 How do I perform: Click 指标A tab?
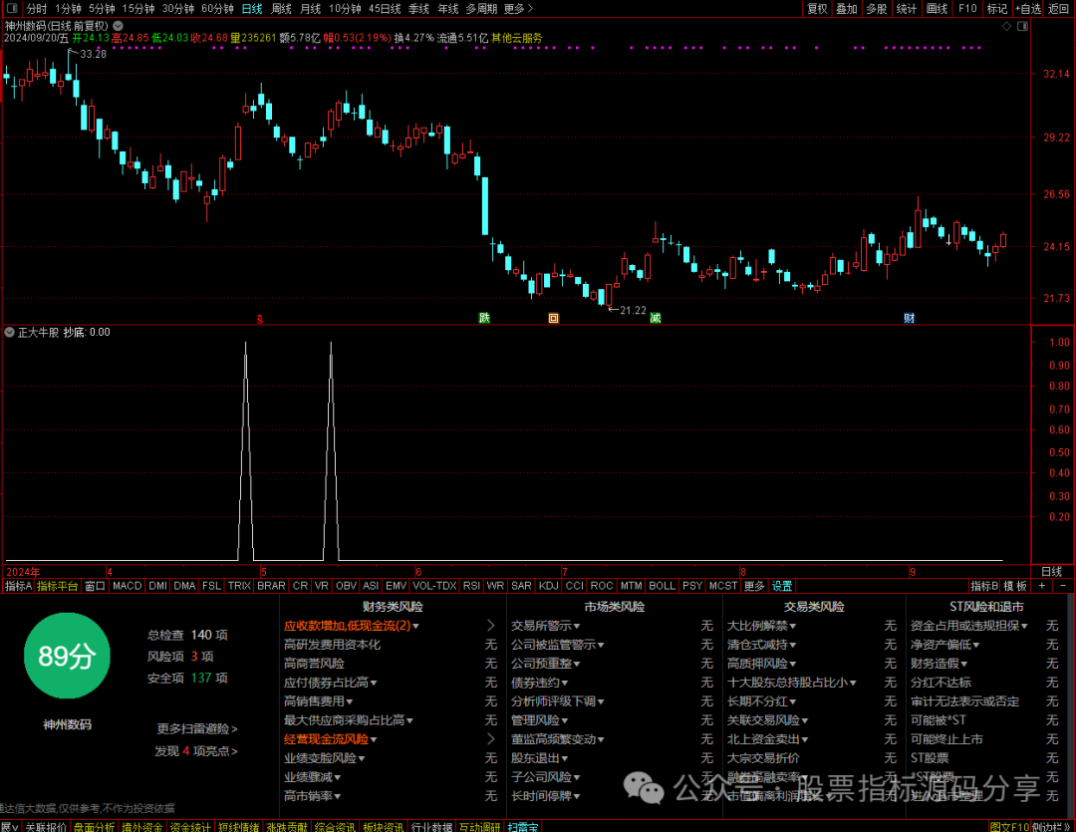click(x=19, y=586)
